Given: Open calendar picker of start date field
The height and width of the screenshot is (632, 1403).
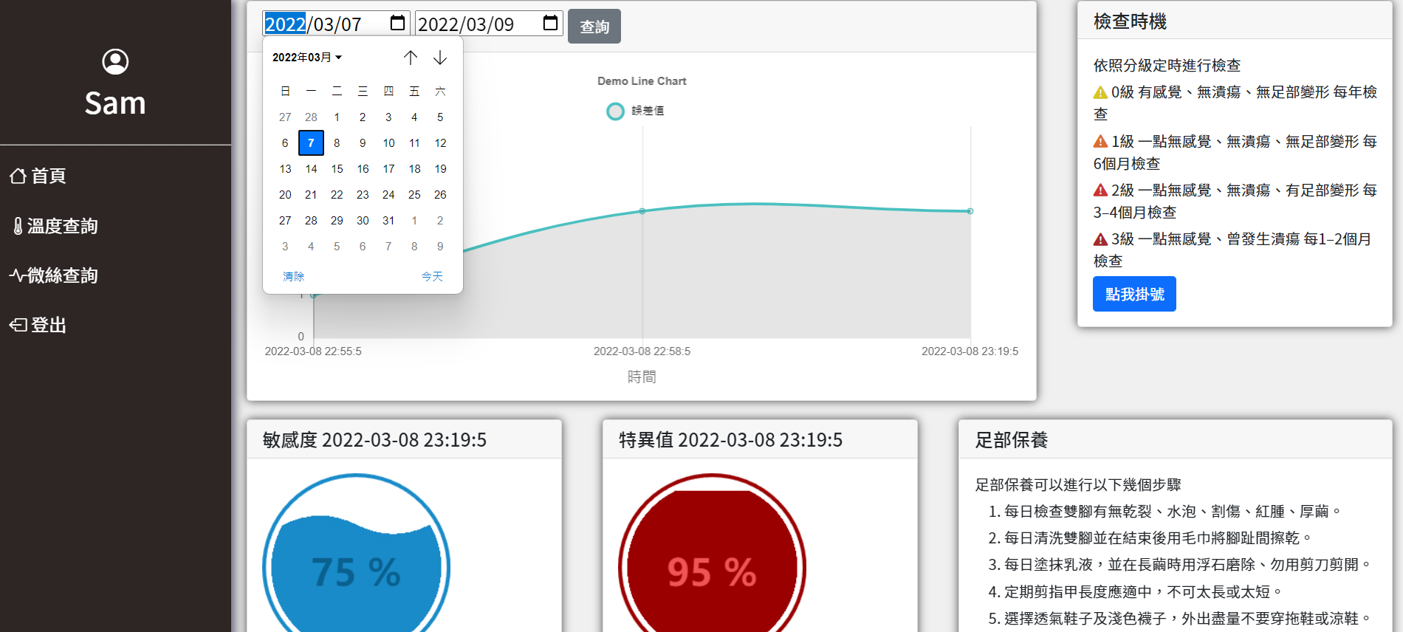Looking at the screenshot, I should tap(397, 24).
